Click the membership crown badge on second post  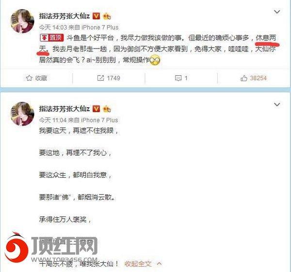(x=107, y=109)
